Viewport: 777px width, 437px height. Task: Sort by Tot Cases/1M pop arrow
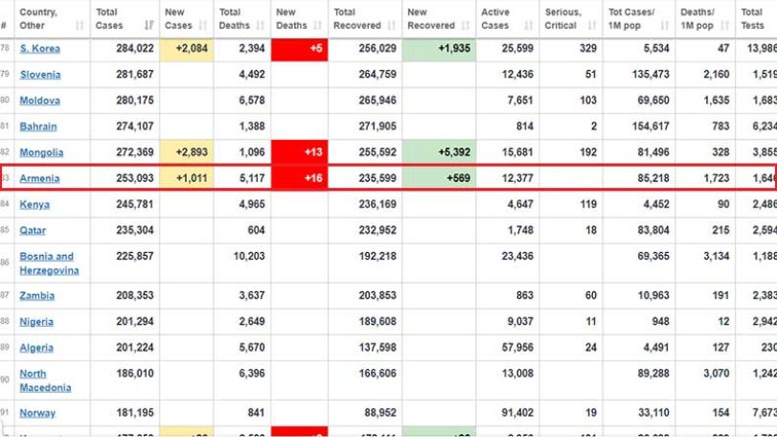click(x=665, y=25)
